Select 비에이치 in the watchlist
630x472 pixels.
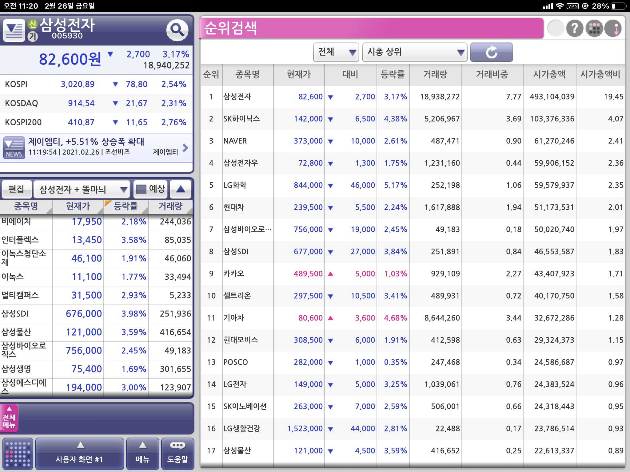96,222
